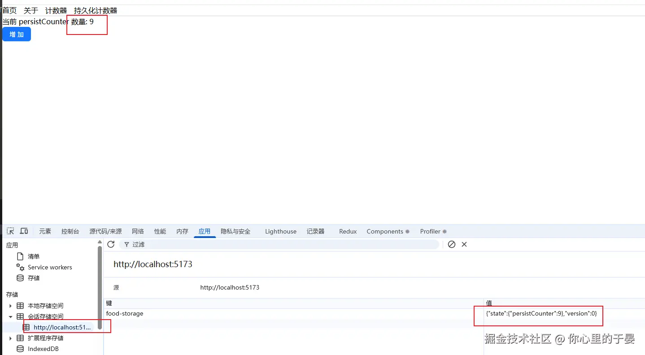This screenshot has width=645, height=355.
Task: Open the Components tab
Action: click(x=388, y=231)
